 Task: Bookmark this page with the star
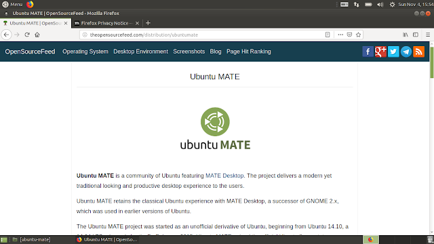click(x=359, y=35)
